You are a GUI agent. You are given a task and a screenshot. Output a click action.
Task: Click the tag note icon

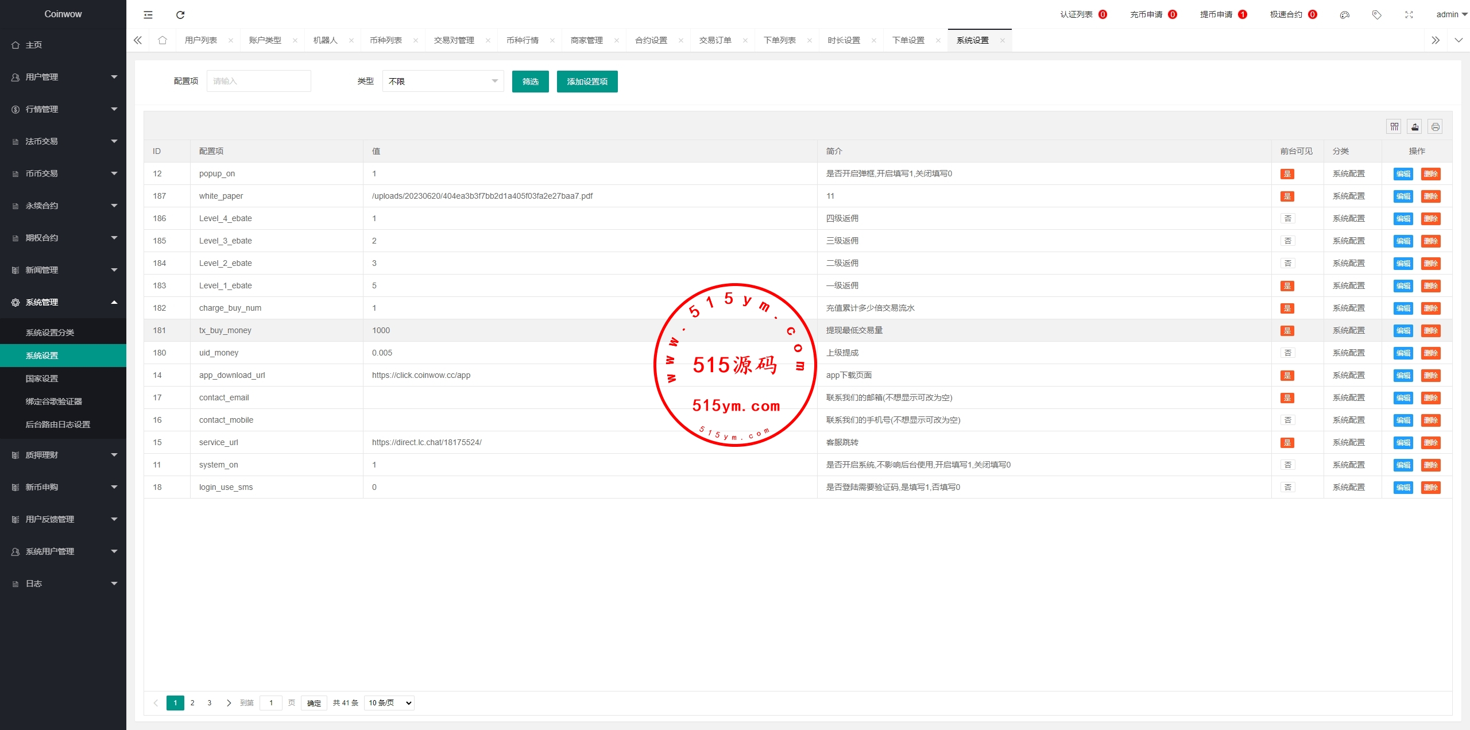click(x=1376, y=15)
